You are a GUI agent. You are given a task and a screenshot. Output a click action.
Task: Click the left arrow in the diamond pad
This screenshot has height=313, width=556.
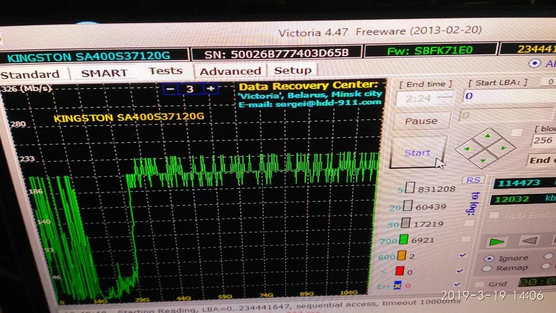click(466, 149)
